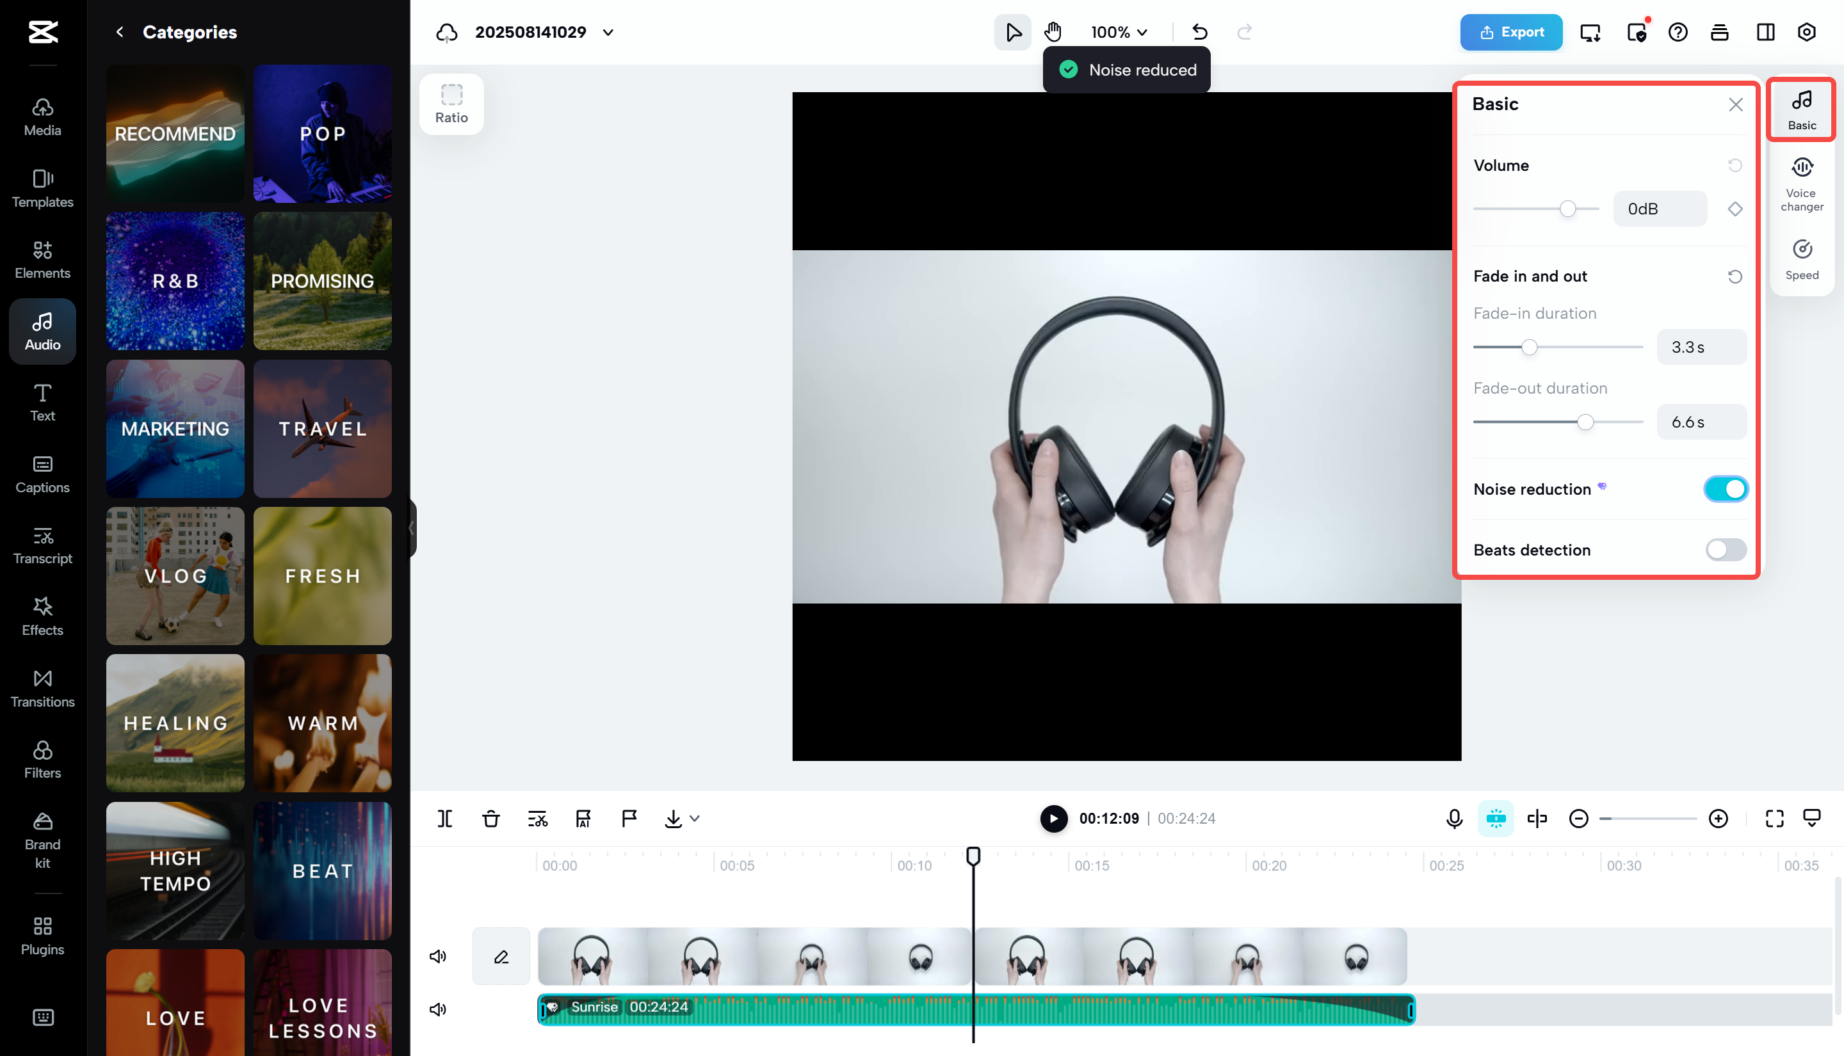The width and height of the screenshot is (1844, 1056).
Task: Click the undo arrow icon
Action: click(1199, 32)
